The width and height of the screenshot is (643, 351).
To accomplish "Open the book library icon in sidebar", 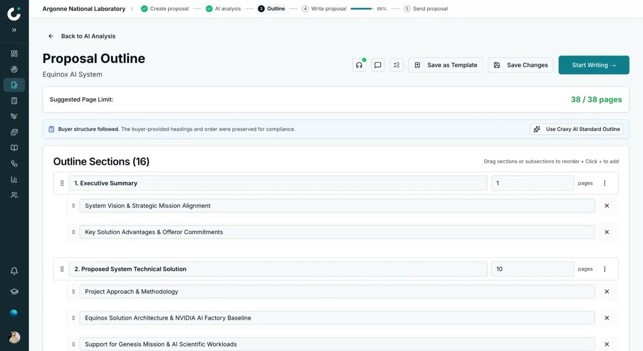I will tap(14, 148).
